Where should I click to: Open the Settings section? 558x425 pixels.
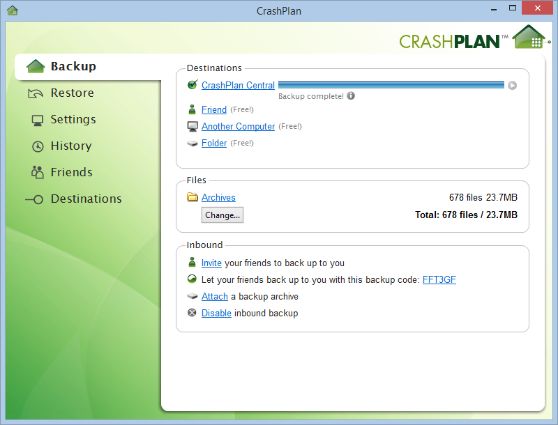(73, 119)
